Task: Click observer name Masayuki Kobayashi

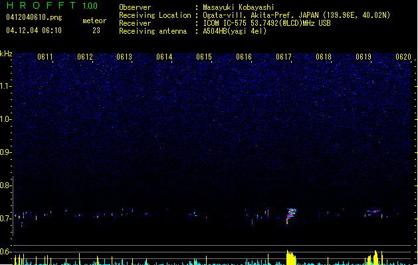Action: [x=239, y=7]
